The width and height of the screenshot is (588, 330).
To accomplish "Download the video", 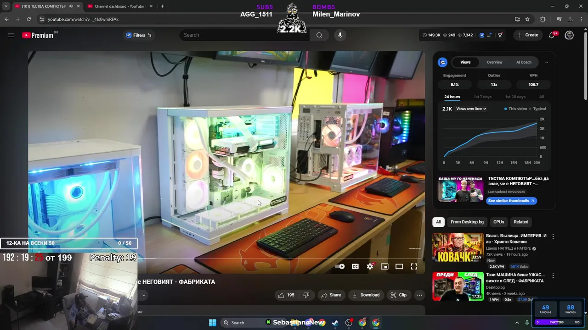I will pos(366,295).
